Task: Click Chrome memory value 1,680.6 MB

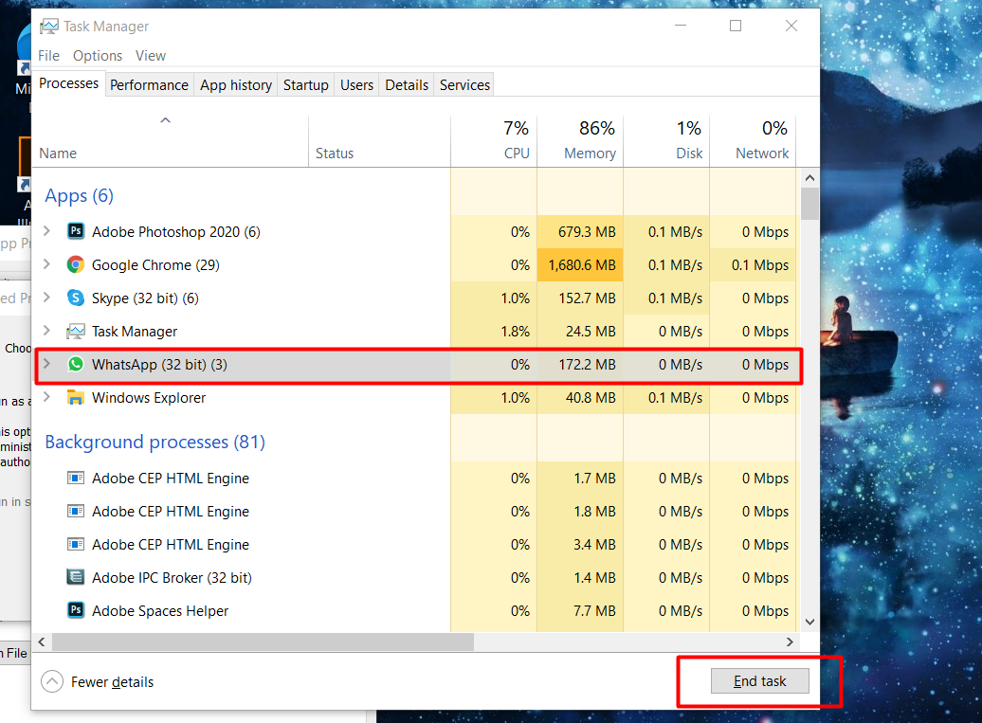Action: coord(582,264)
